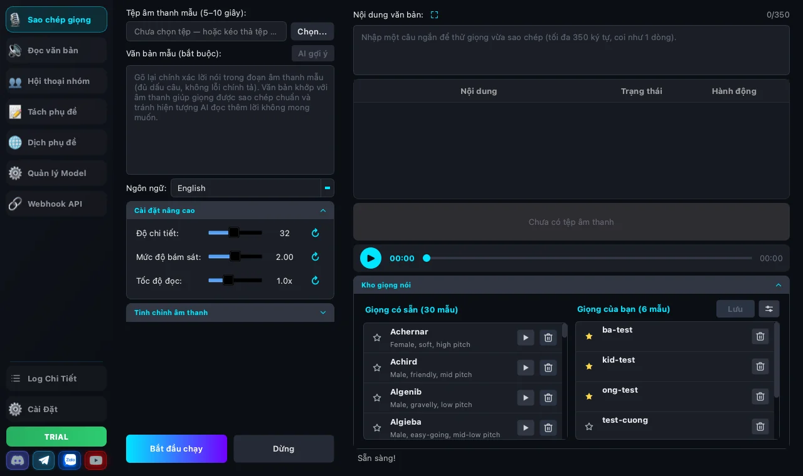Show Log Chi Tiết
The width and height of the screenshot is (803, 476).
point(56,378)
